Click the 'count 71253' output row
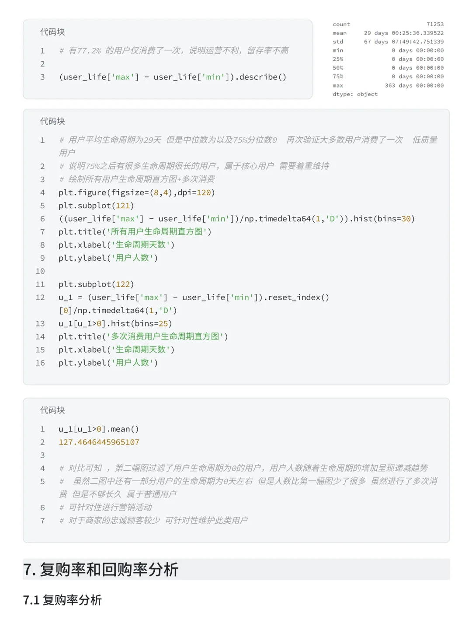Viewport: 472px width, 630px height. (388, 24)
